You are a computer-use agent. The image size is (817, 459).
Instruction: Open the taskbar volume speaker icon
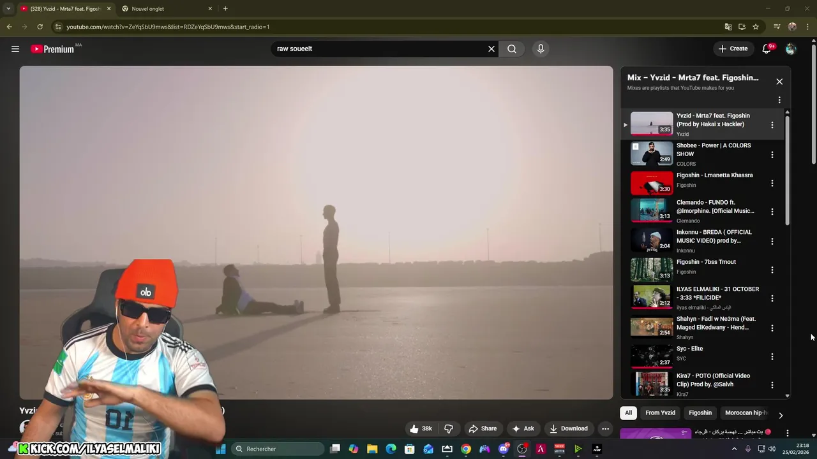point(772,449)
